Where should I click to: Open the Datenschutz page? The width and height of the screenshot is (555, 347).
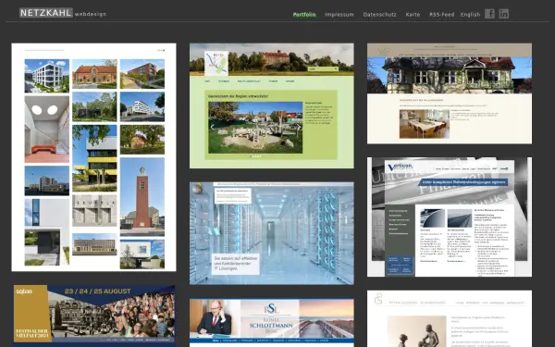pos(379,15)
